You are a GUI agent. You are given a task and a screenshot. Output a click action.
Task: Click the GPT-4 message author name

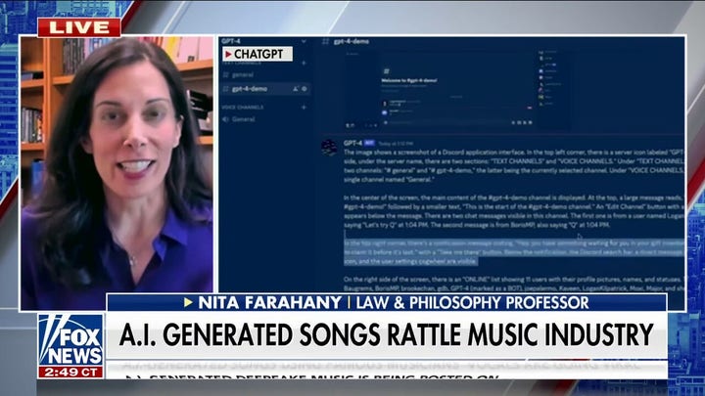click(x=352, y=143)
